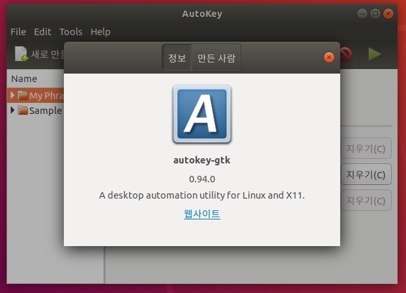Image resolution: width=406 pixels, height=293 pixels.
Task: Click the desktop automation utility description
Action: click(202, 195)
